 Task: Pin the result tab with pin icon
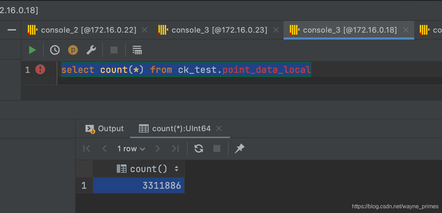click(x=240, y=149)
